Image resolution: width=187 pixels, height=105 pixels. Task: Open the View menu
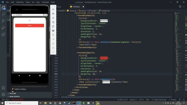(x=28, y=2)
